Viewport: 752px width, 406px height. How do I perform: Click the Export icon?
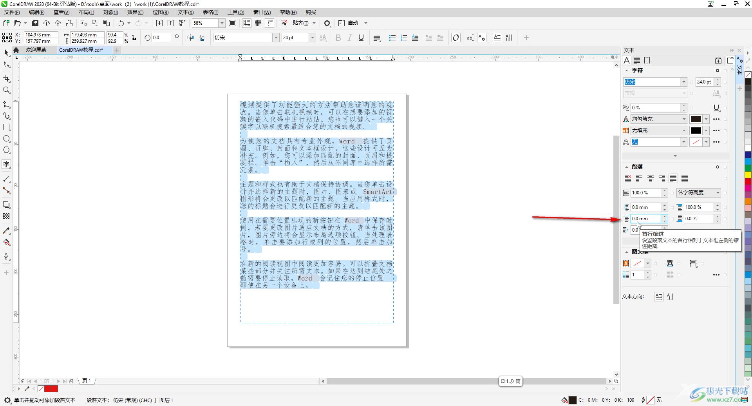point(171,23)
